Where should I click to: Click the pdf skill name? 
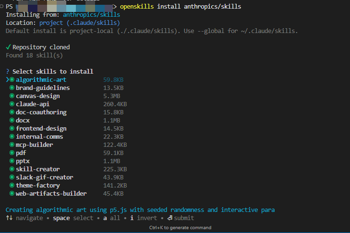point(21,153)
